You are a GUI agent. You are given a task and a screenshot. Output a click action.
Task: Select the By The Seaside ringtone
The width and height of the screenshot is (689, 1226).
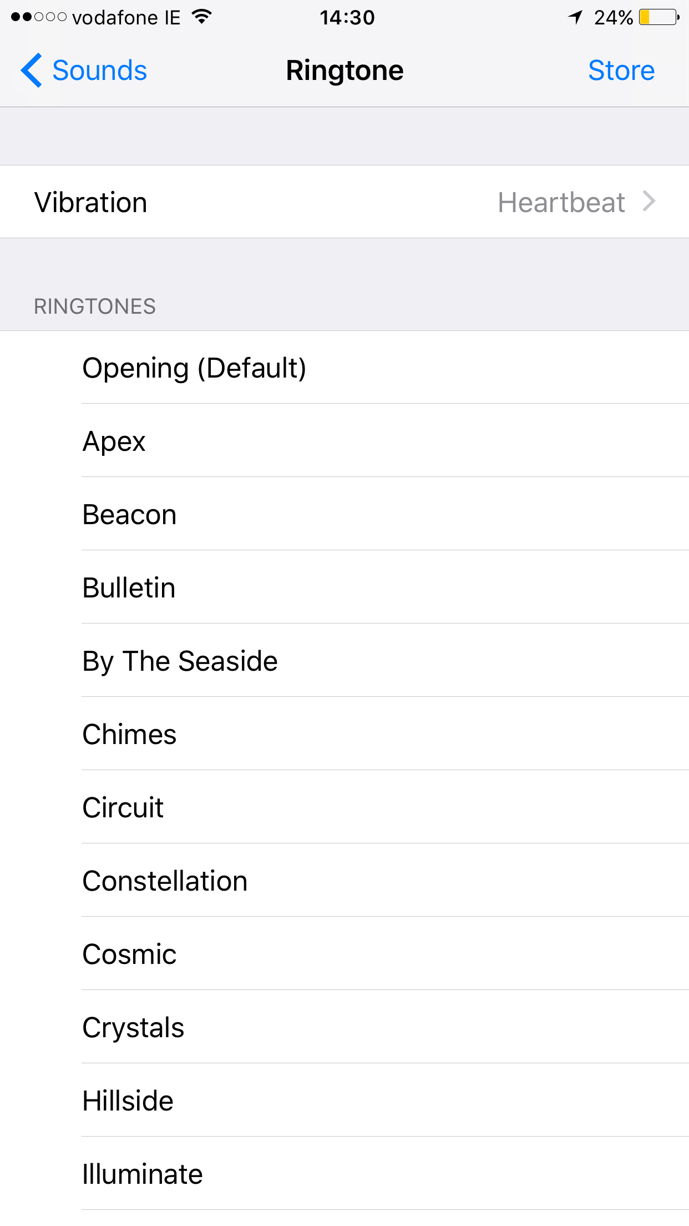pos(180,661)
